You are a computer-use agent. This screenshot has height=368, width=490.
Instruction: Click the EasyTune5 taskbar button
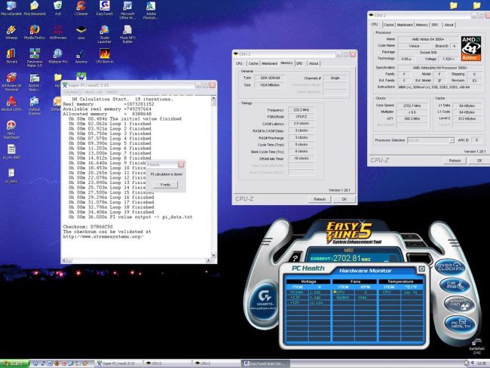point(265,363)
